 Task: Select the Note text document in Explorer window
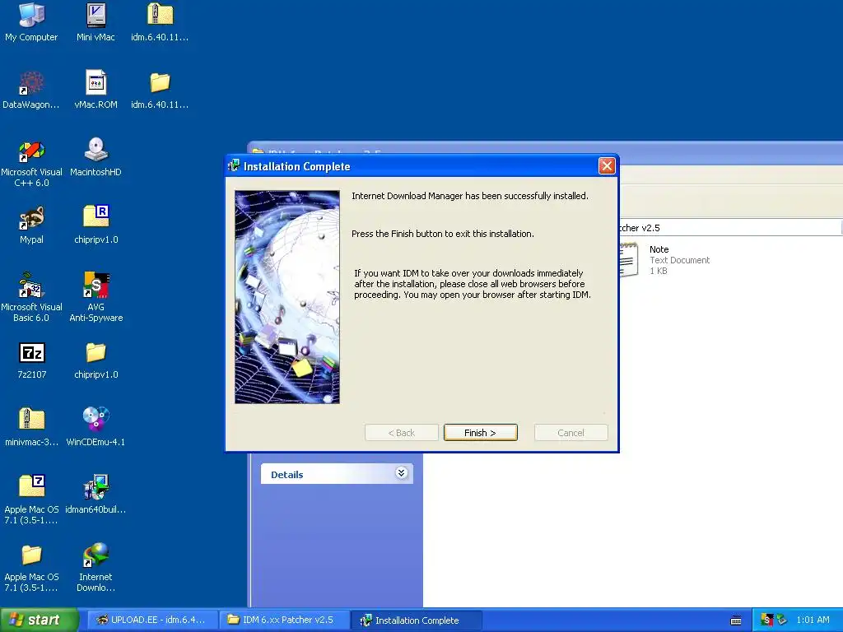pos(664,260)
